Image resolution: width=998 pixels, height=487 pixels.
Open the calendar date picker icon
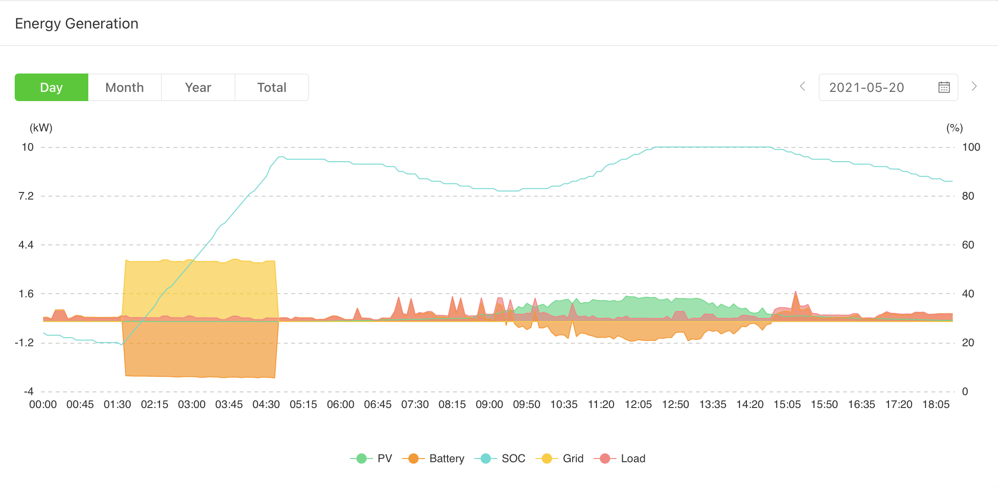pos(944,87)
